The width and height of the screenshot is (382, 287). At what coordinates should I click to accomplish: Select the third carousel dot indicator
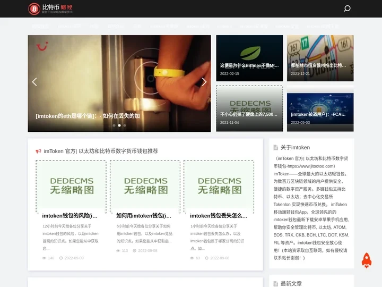tap(125, 125)
